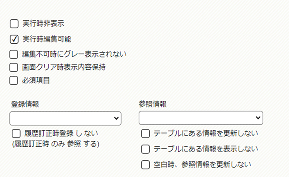Tick the 空白時、参照情報を更新しない checkbox
Viewport: 289px width, 177px height.
[x=145, y=165]
